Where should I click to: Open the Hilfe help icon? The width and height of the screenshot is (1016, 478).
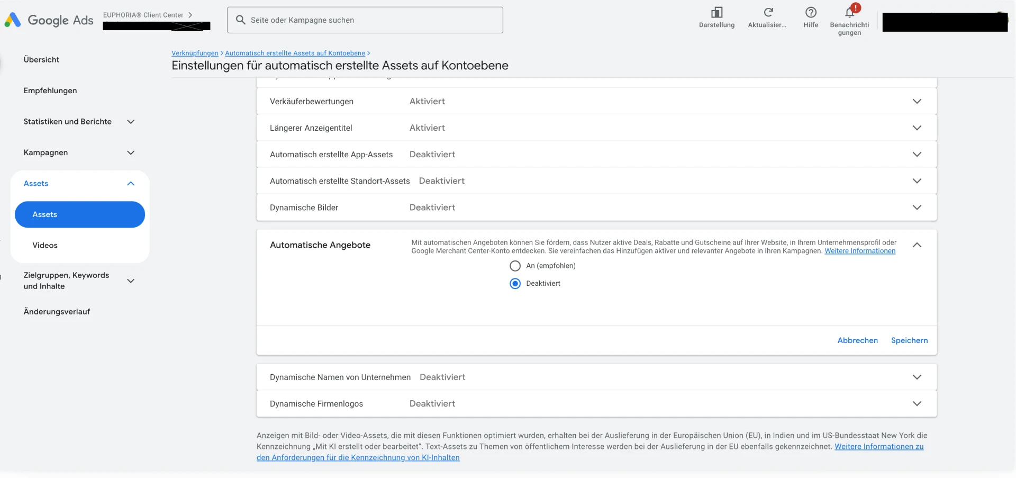tap(811, 12)
